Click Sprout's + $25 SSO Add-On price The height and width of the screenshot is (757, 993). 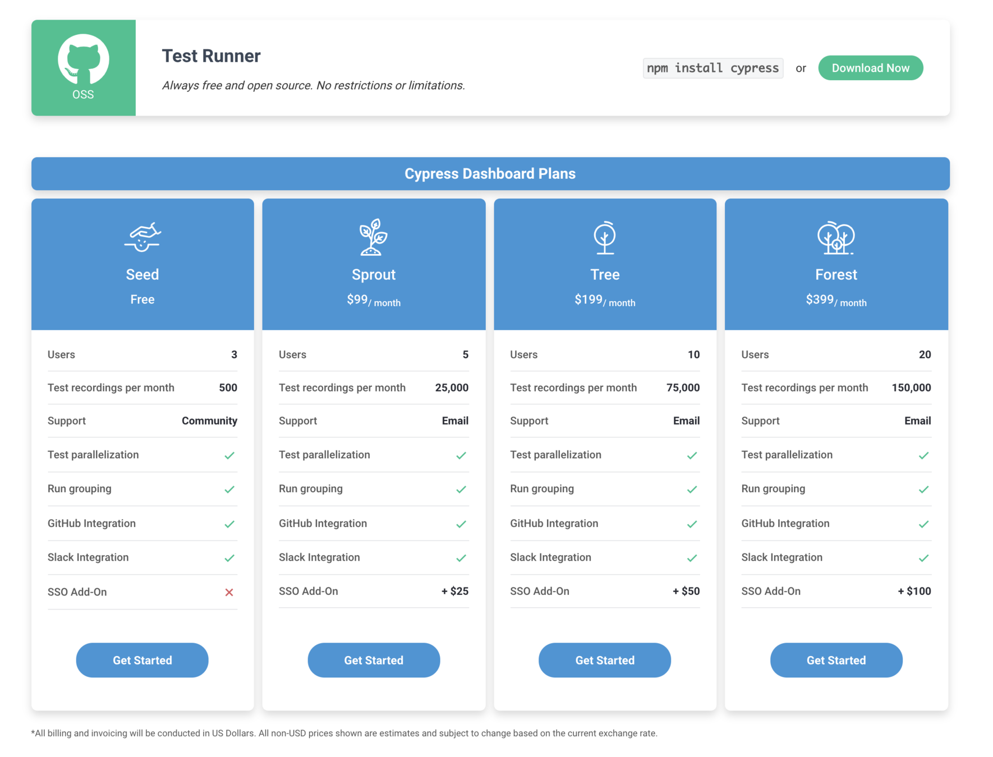455,591
